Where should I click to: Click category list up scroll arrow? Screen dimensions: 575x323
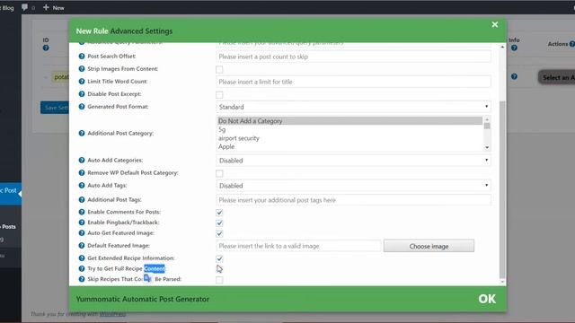tap(487, 119)
